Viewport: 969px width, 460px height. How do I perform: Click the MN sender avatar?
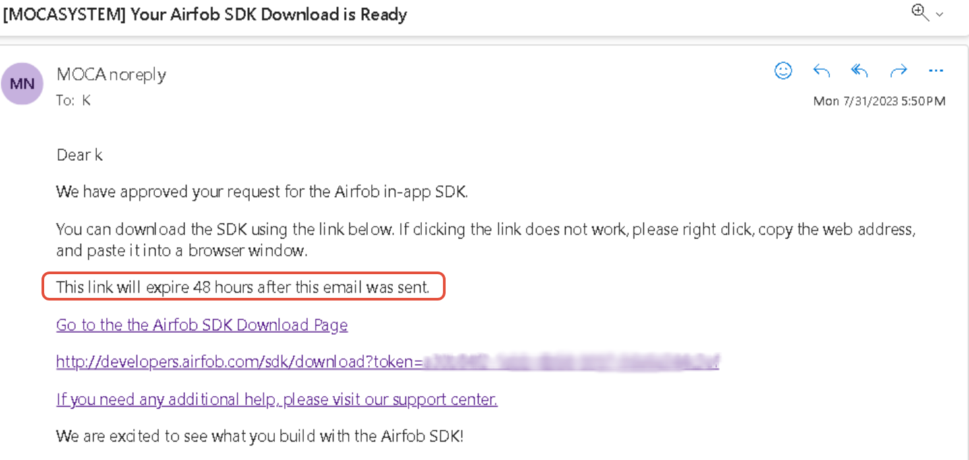[22, 84]
